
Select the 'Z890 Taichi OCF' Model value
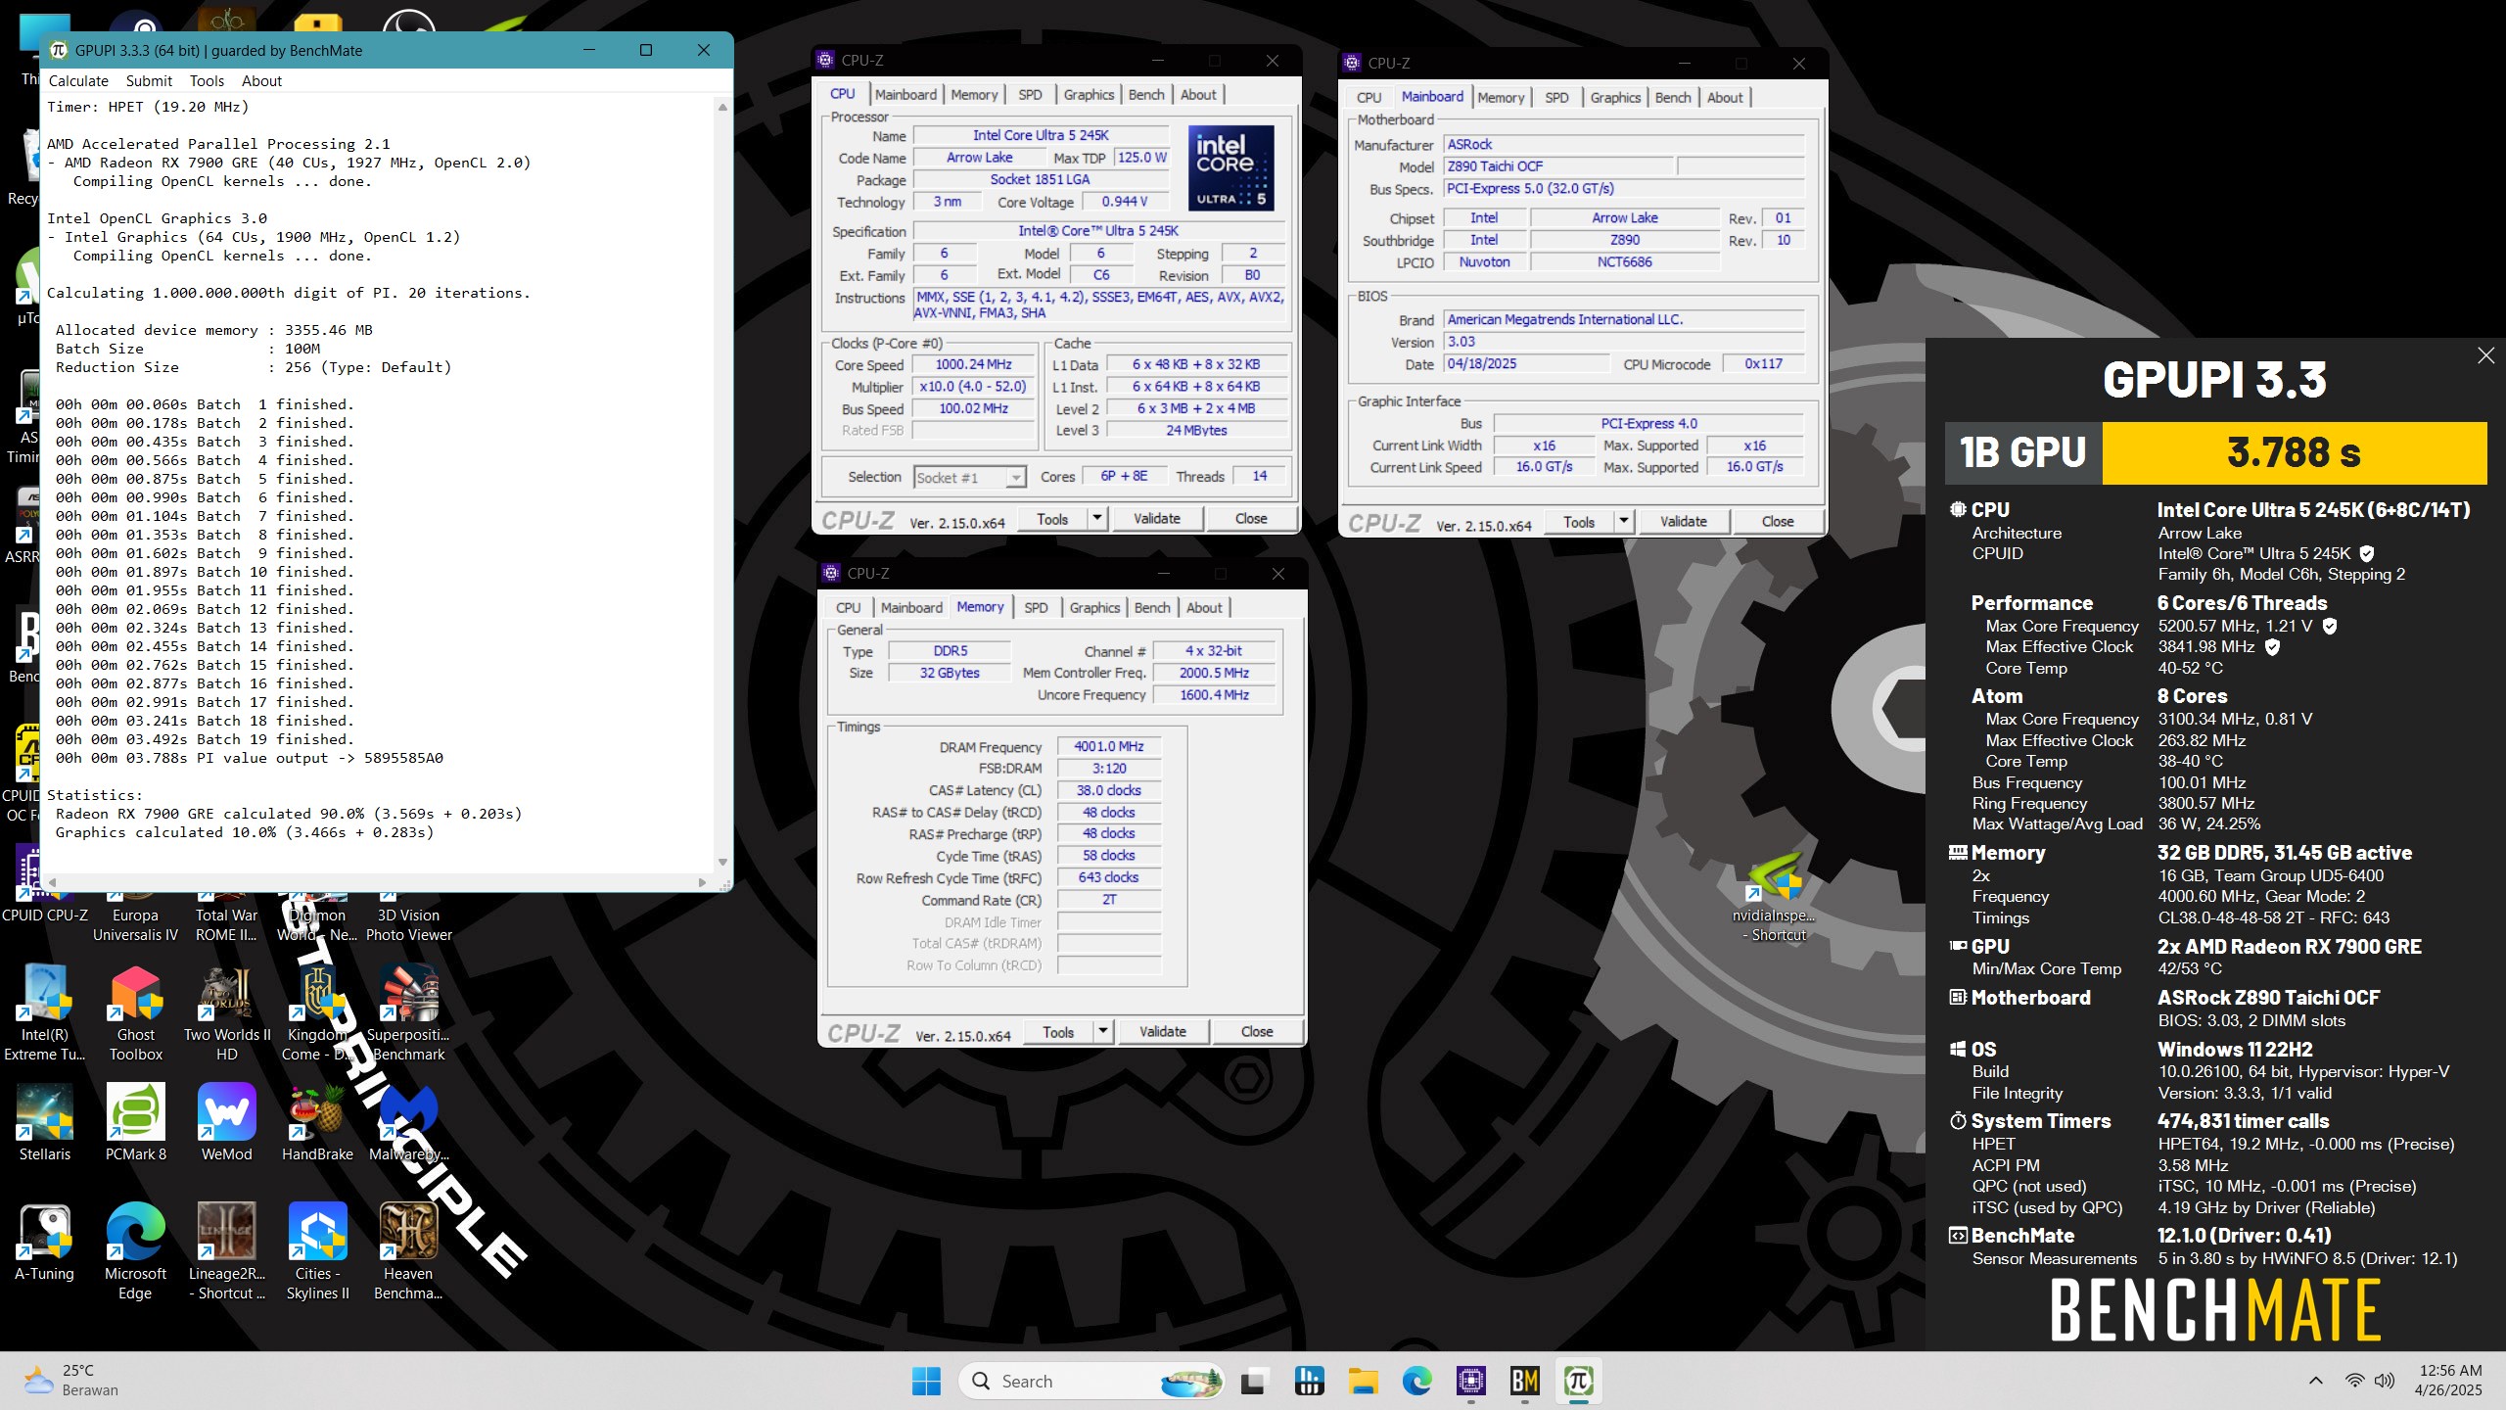click(x=1559, y=166)
